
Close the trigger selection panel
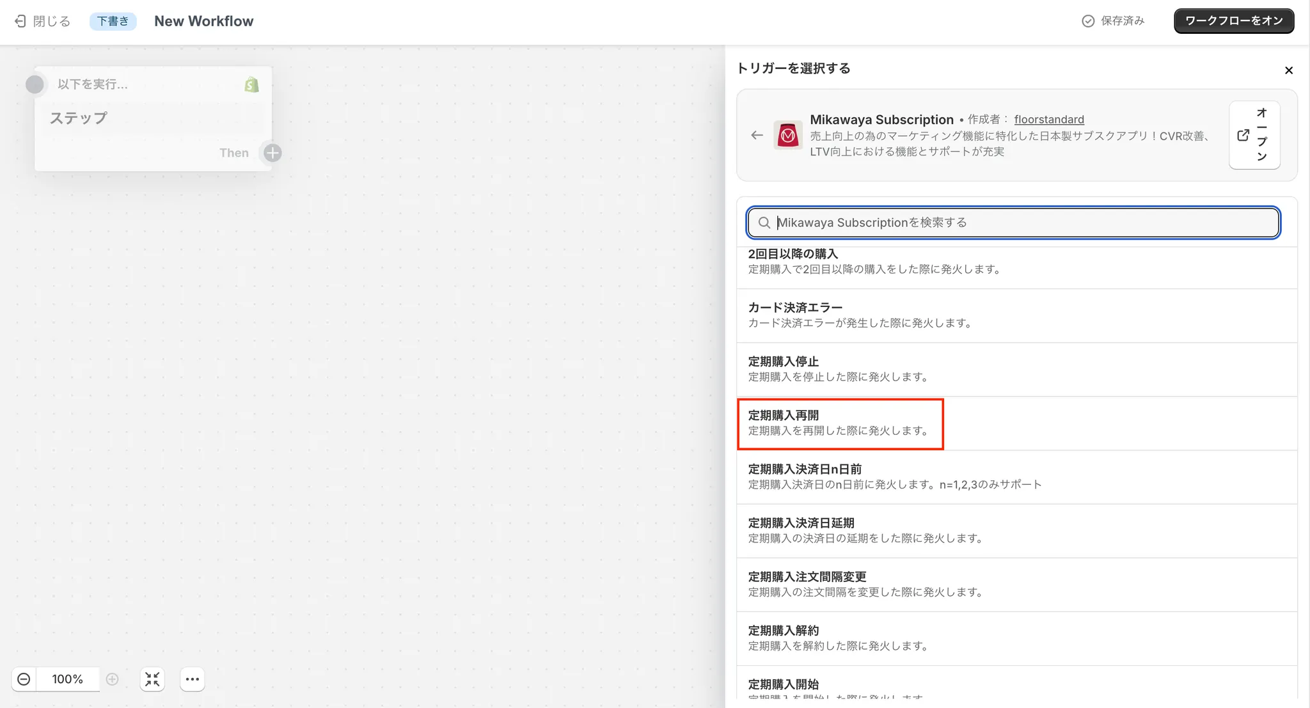[x=1288, y=70]
